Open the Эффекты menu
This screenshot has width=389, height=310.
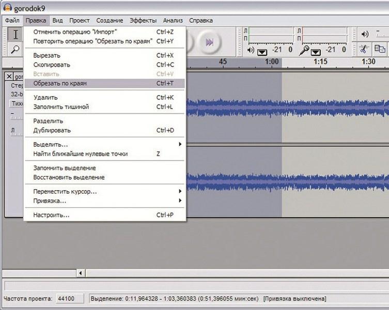point(143,21)
